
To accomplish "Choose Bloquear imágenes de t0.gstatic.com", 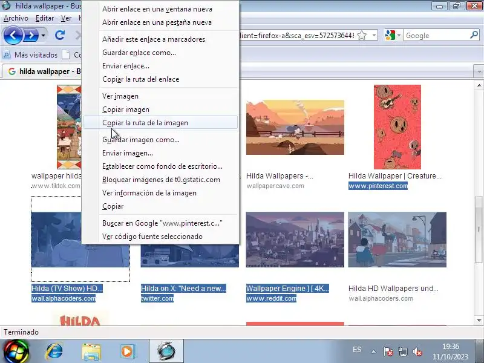I will pos(161,179).
